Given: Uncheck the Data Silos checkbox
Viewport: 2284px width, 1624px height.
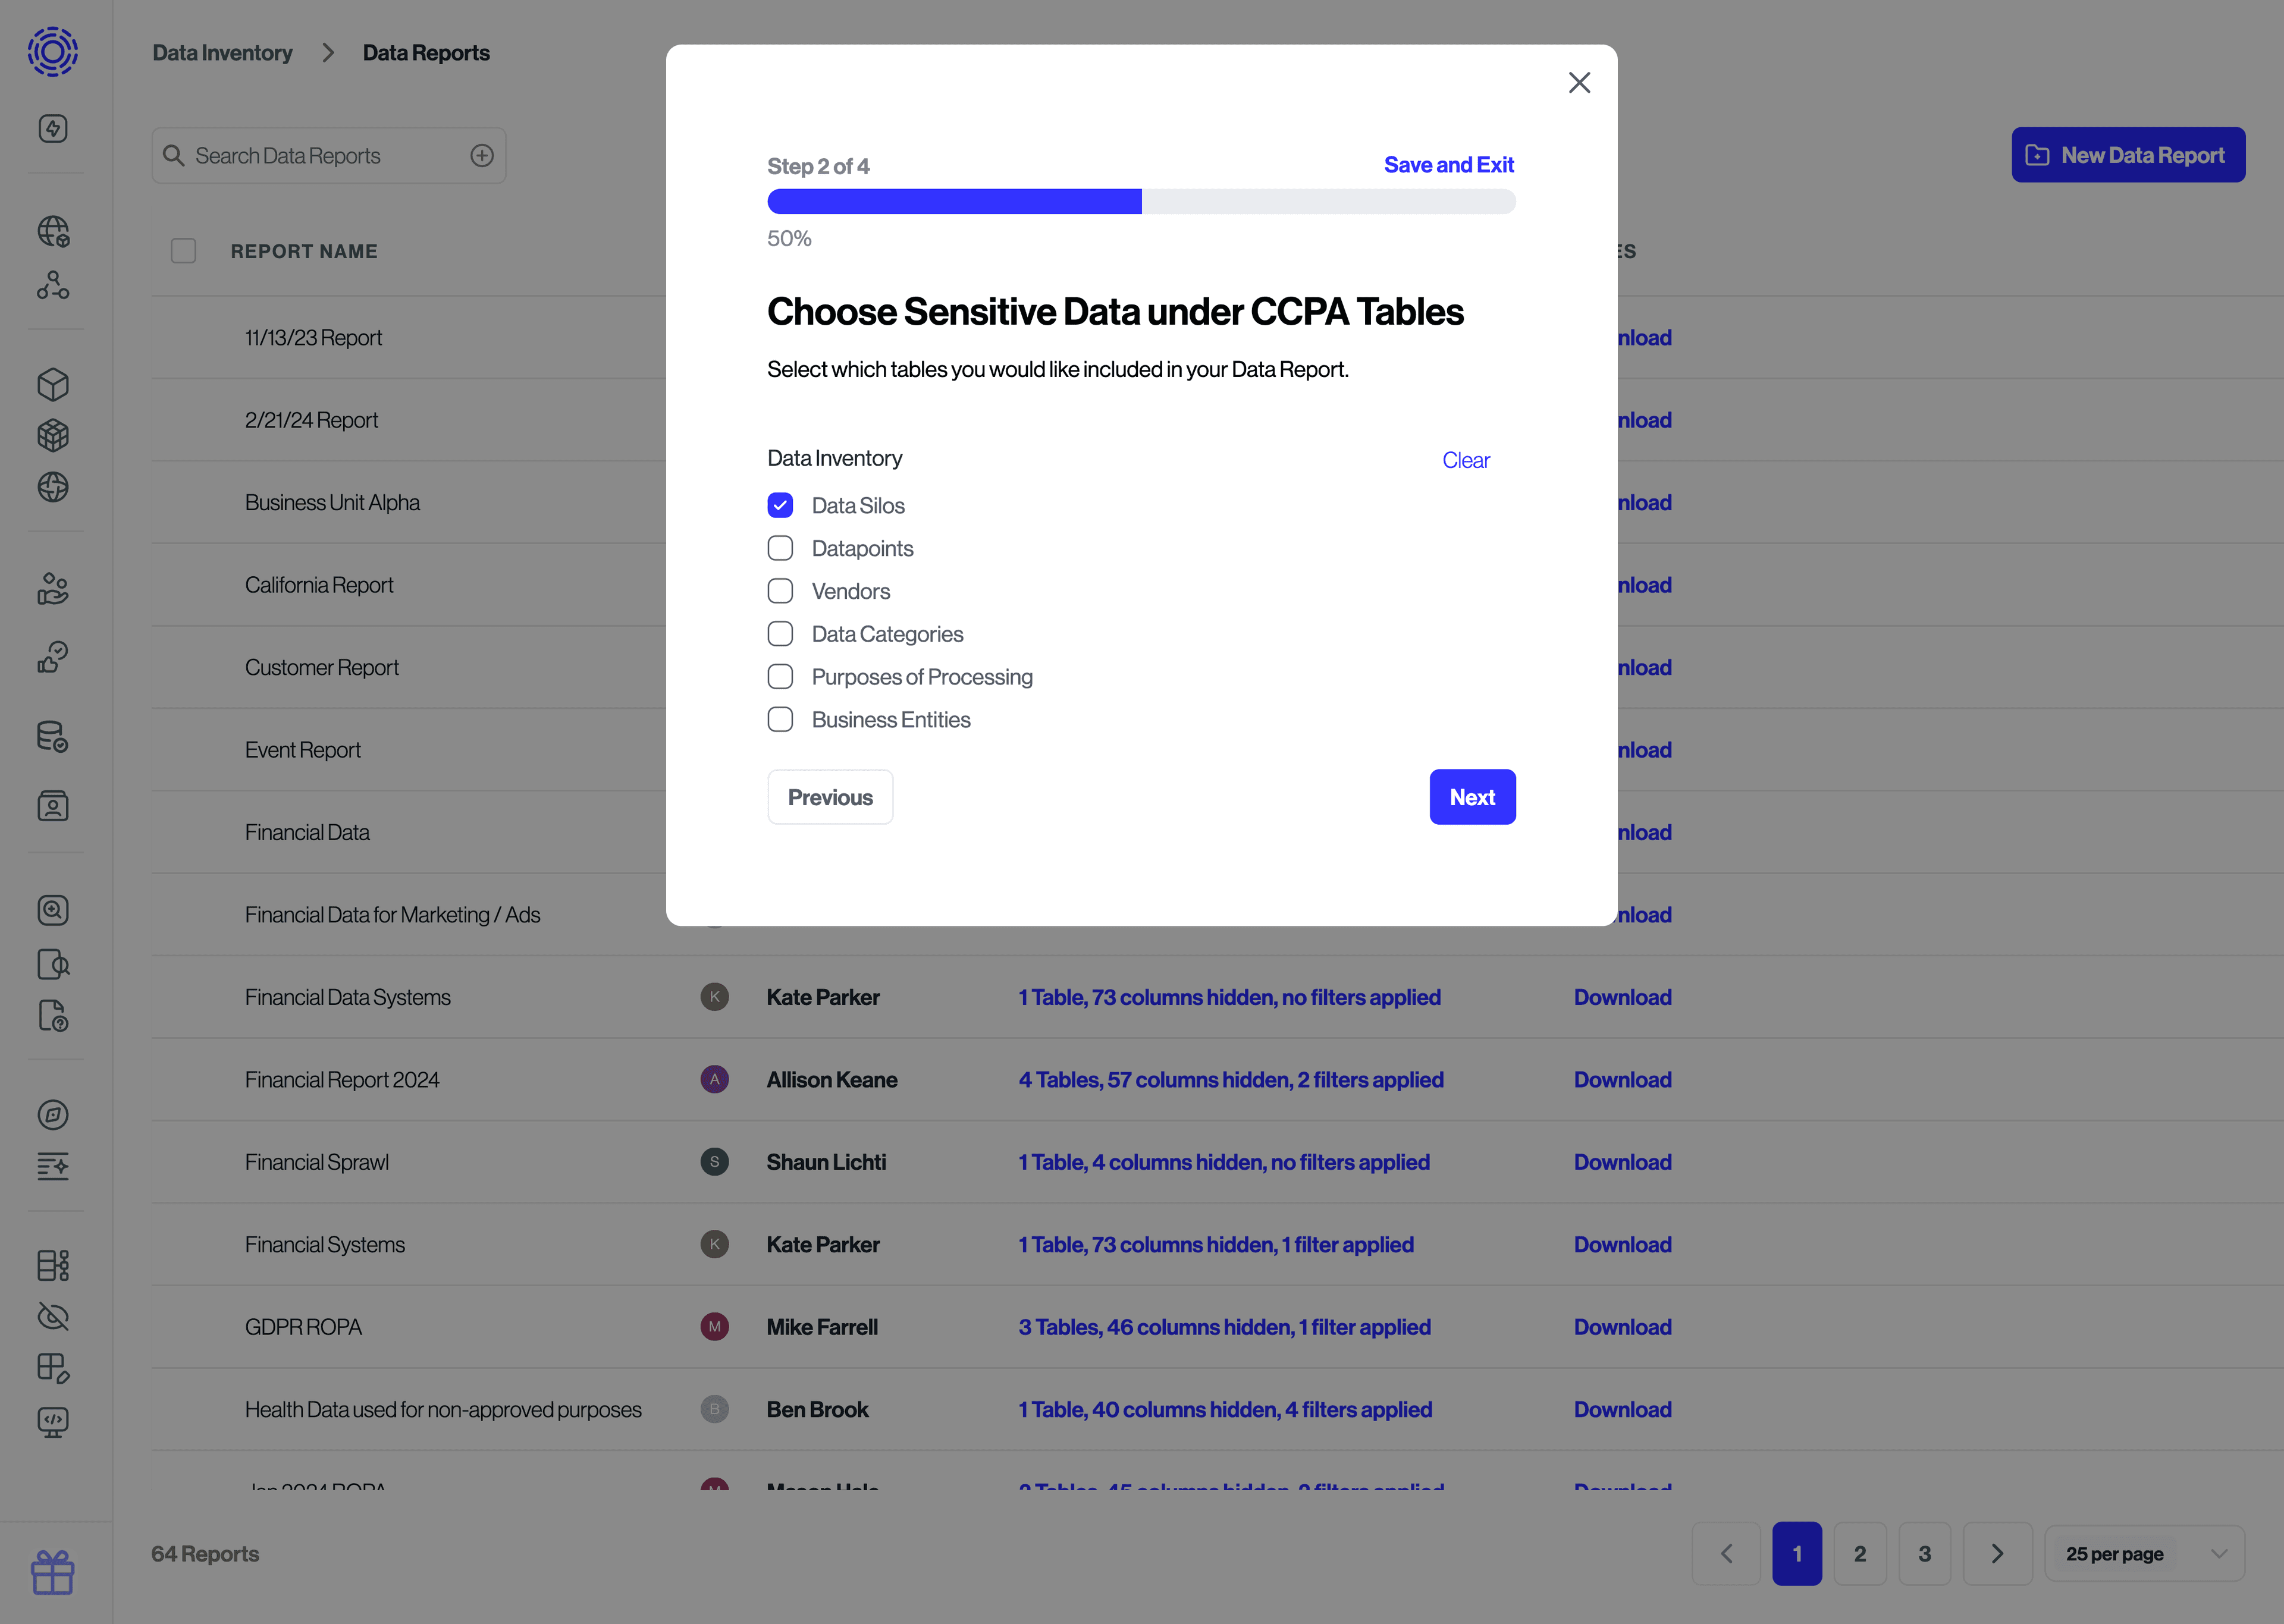Looking at the screenshot, I should click(x=780, y=505).
